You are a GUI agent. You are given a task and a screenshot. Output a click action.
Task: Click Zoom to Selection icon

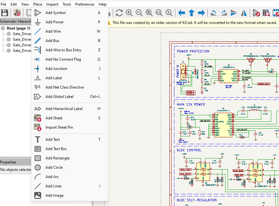point(169,13)
